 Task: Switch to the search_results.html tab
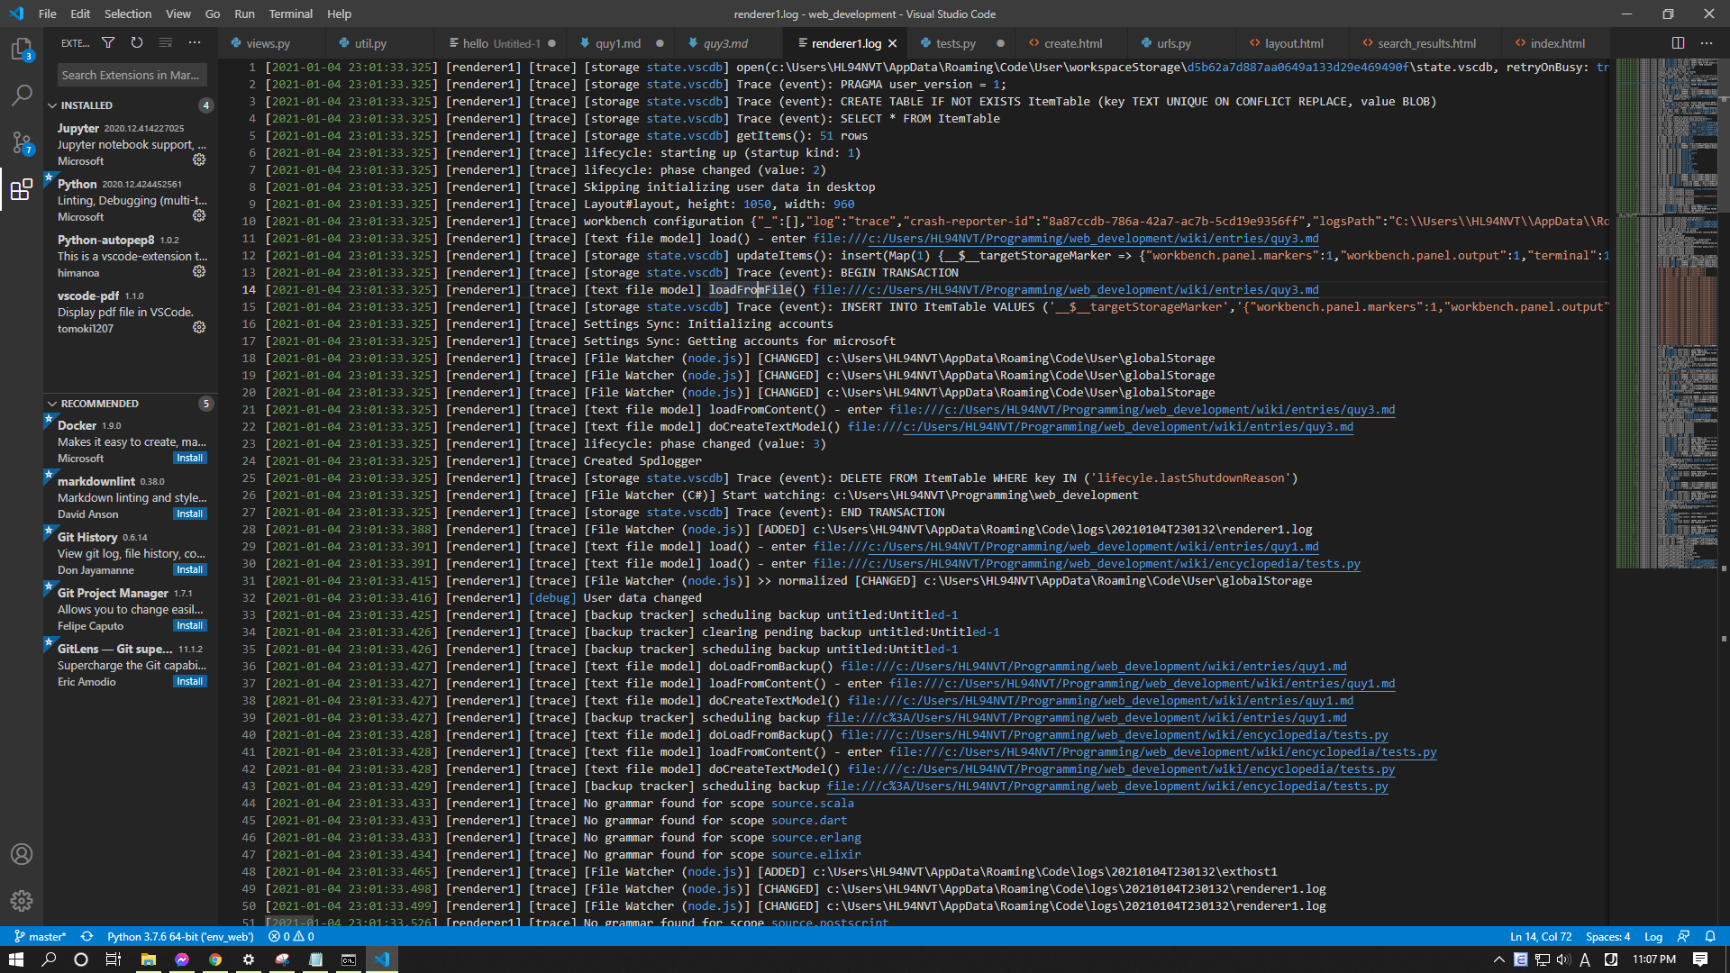pyautogui.click(x=1426, y=43)
